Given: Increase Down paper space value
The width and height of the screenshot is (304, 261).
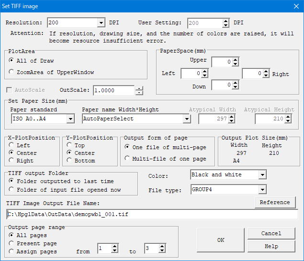Looking at the screenshot, I should click(x=235, y=83).
